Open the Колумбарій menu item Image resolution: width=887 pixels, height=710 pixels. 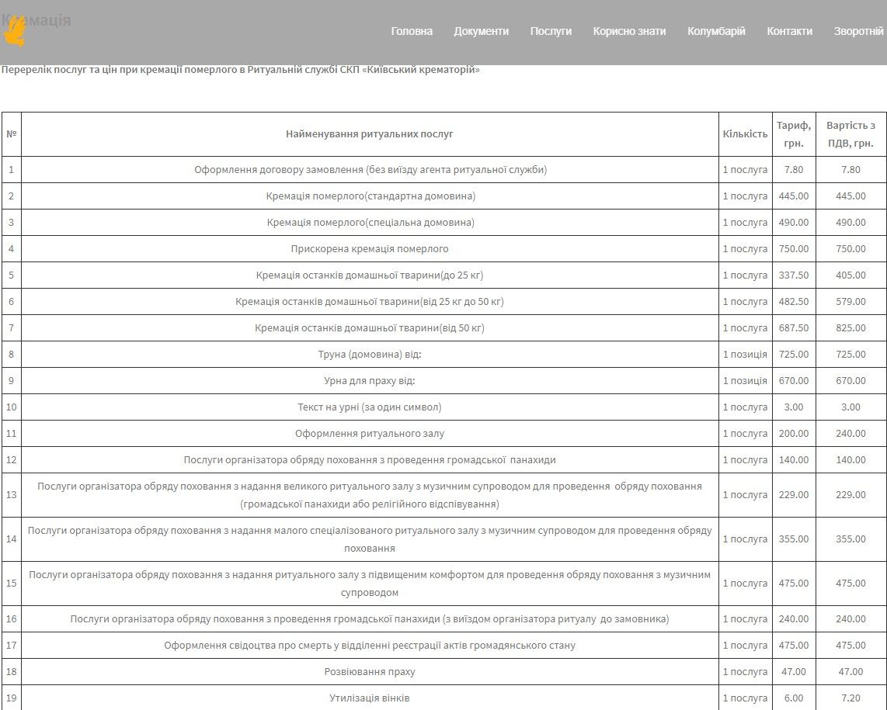pyautogui.click(x=716, y=31)
